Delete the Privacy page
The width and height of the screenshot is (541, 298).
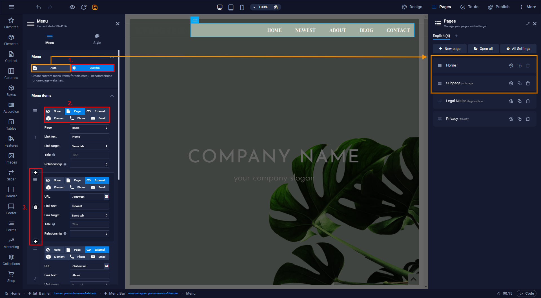527,119
